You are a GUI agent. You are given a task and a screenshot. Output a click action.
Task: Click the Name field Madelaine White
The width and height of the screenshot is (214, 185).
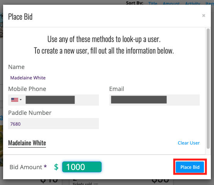pos(28,78)
